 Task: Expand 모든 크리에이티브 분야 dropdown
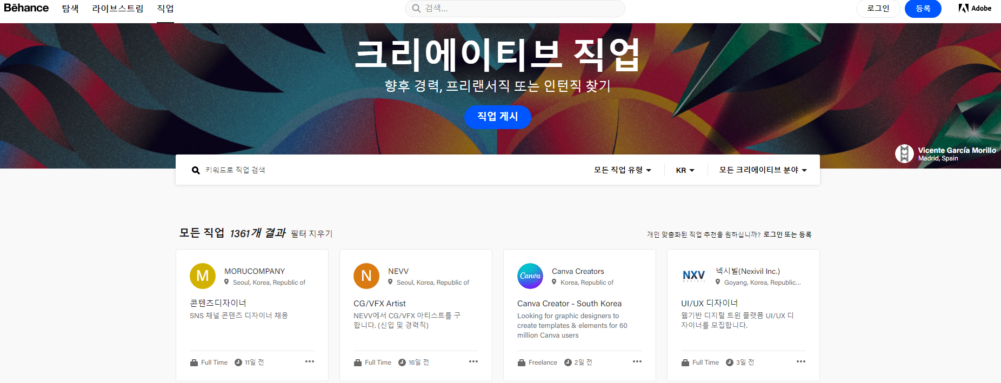pos(763,170)
